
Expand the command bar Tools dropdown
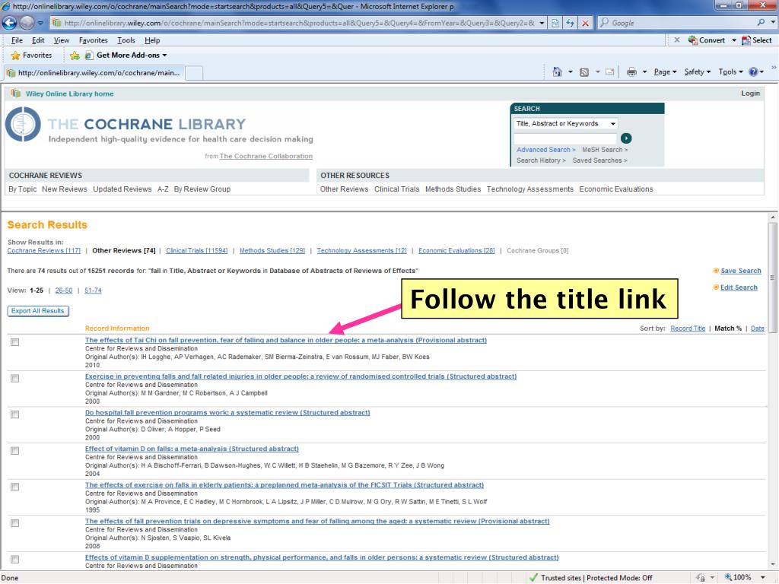[x=730, y=72]
